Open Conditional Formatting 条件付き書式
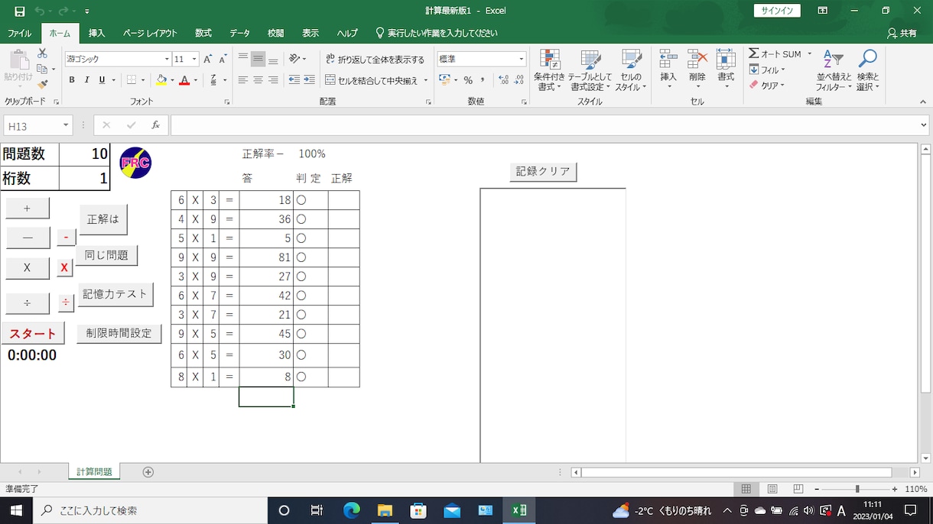 549,70
